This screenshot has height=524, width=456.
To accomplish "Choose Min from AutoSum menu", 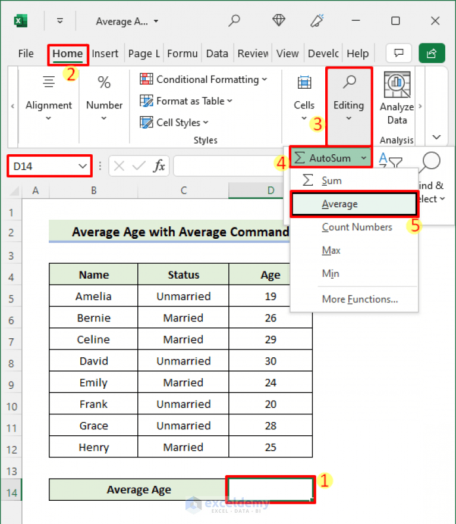I will coord(354,274).
